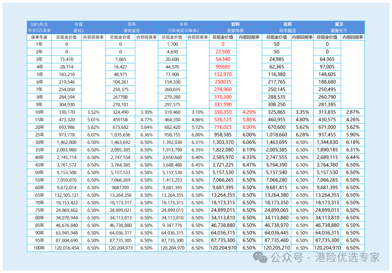Select the product name '傲珑盛世'
Screen dimensions: 392x273
point(132,31)
